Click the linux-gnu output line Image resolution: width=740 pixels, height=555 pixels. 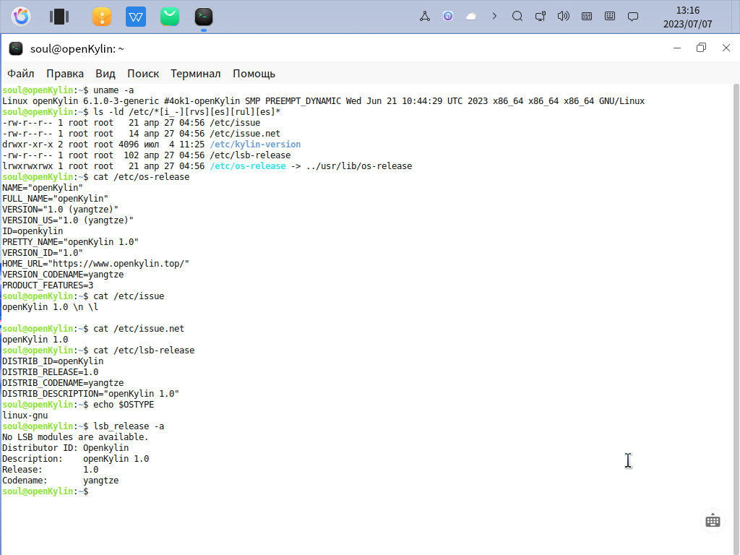25,416
